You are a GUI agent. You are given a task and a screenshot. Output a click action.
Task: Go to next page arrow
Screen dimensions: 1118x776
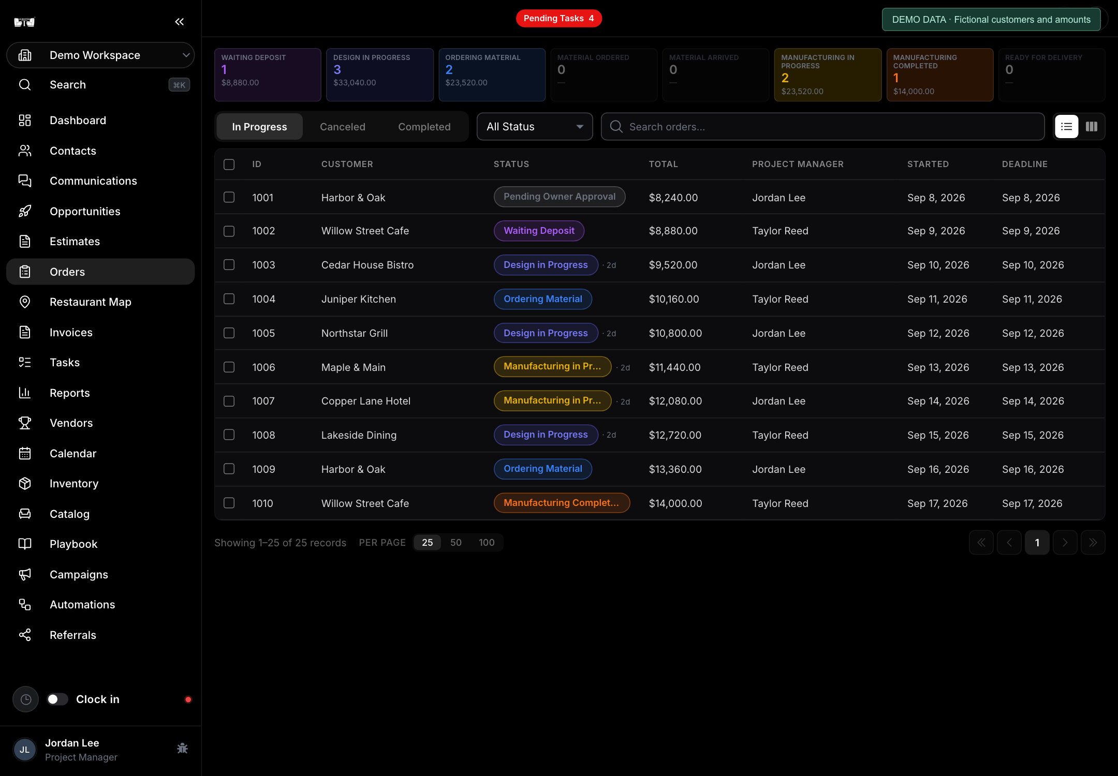[1065, 543]
